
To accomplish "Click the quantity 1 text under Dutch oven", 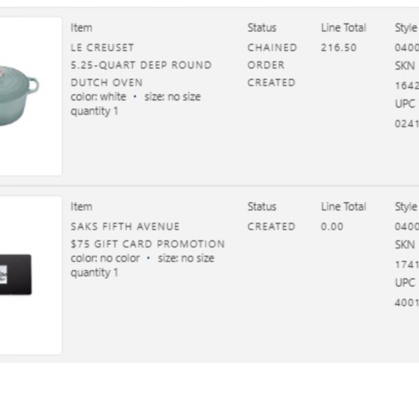I will click(x=94, y=111).
